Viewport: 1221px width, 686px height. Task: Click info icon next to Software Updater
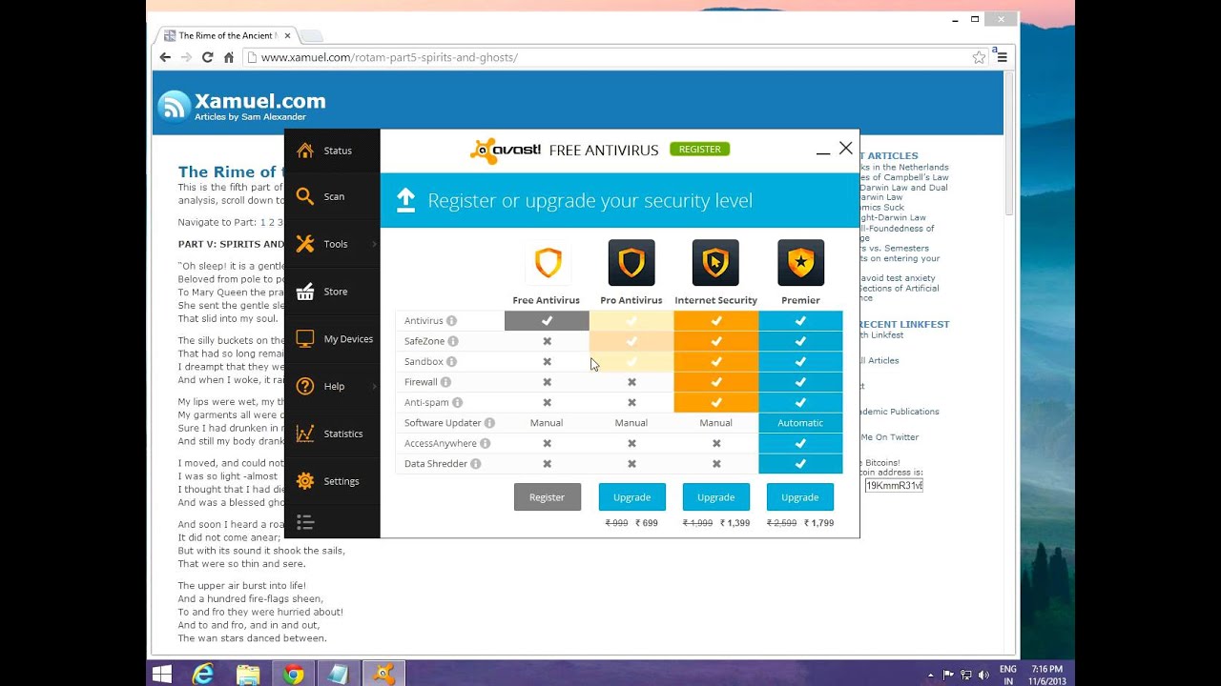pyautogui.click(x=489, y=423)
